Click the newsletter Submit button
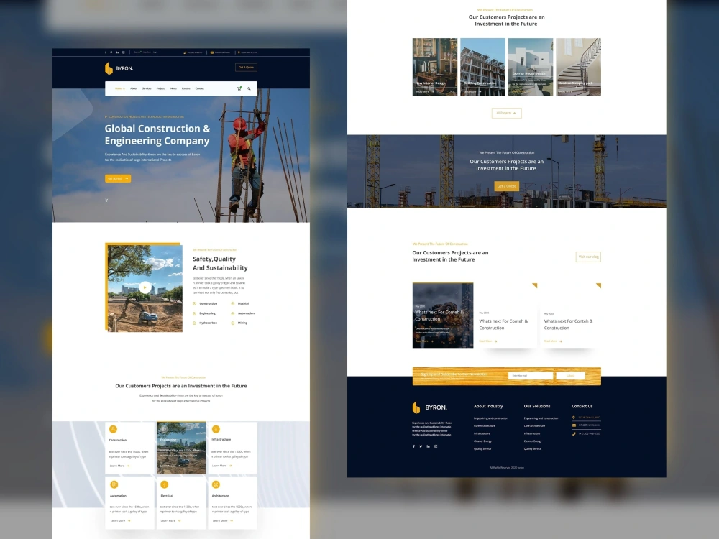This screenshot has height=539, width=719. [570, 376]
